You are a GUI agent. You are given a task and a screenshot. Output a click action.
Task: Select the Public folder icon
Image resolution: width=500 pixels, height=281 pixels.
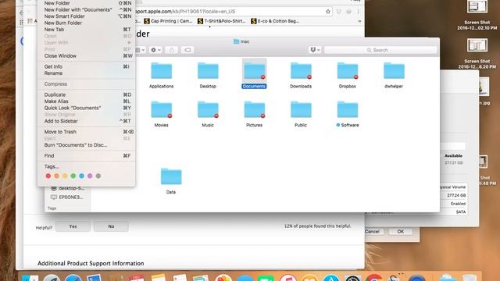(x=301, y=109)
